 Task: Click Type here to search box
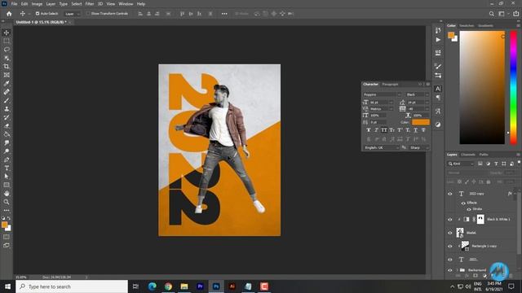click(x=72, y=286)
